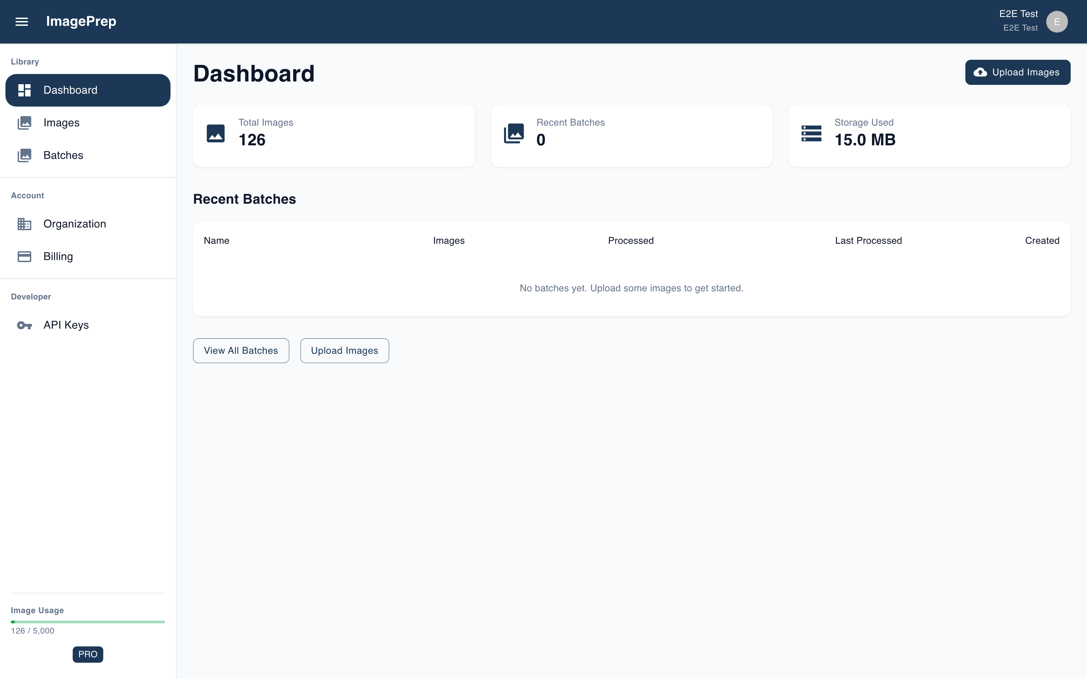Click the No batches yet message
This screenshot has width=1087, height=679.
click(631, 288)
